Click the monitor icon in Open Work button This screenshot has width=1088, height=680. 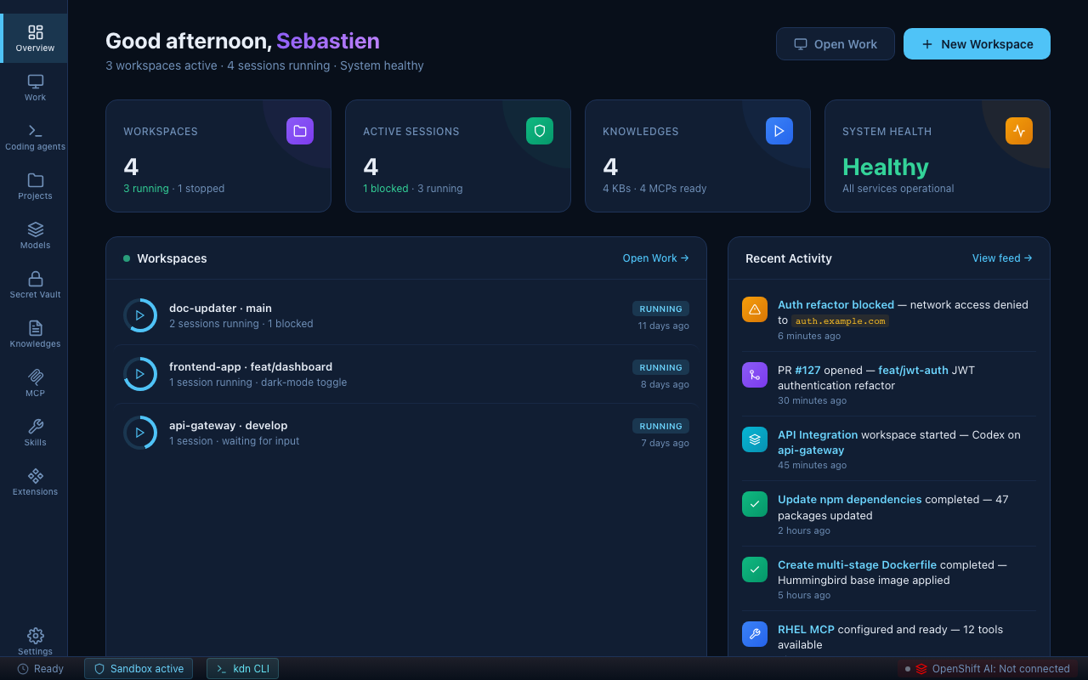[801, 44]
